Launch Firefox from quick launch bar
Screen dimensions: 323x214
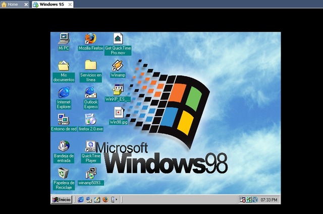click(105, 199)
